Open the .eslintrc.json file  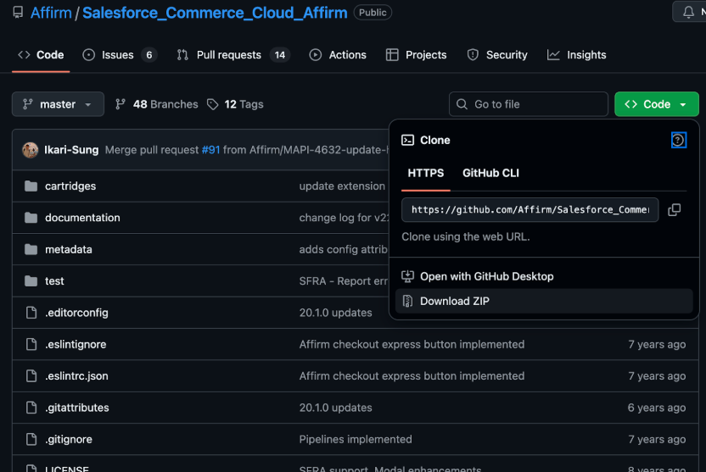[x=76, y=375]
